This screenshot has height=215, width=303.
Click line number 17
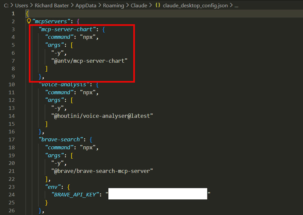point(11,139)
